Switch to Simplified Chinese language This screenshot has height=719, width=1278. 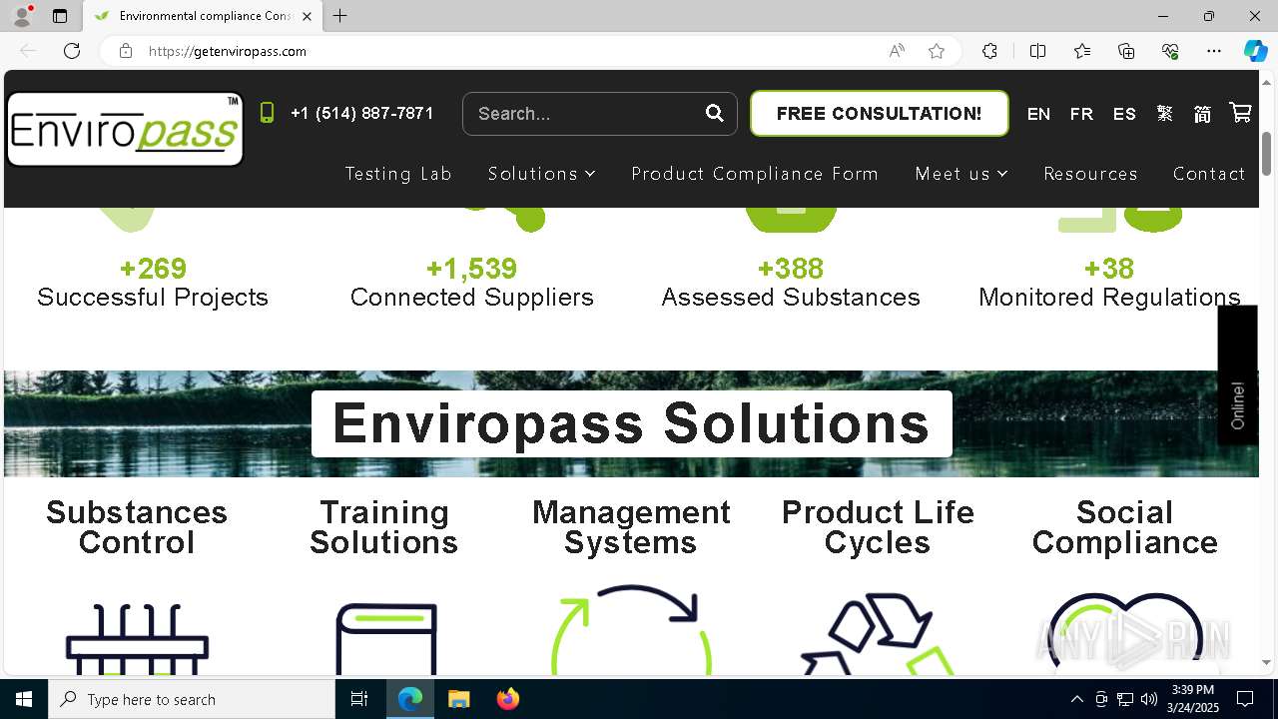(1202, 114)
